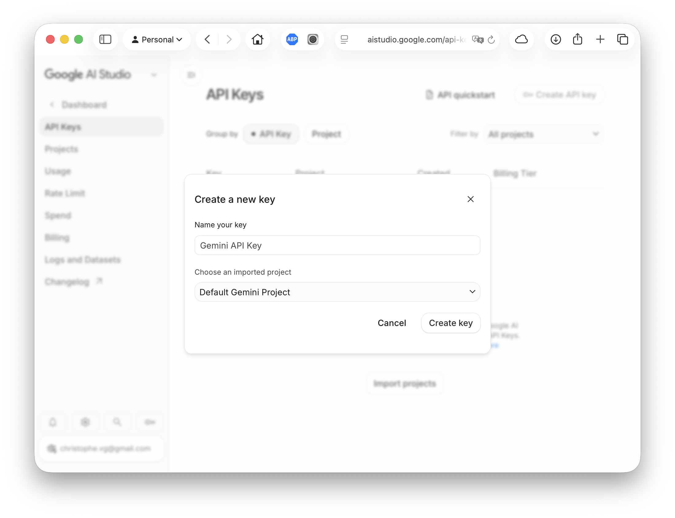Select API Keys in sidebar
Screen dimensions: 675x518
(102, 127)
